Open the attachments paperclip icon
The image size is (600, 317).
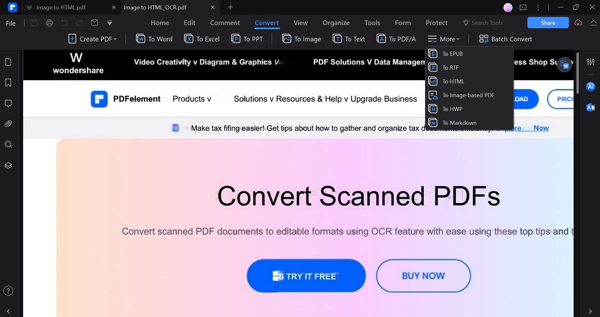[x=8, y=124]
